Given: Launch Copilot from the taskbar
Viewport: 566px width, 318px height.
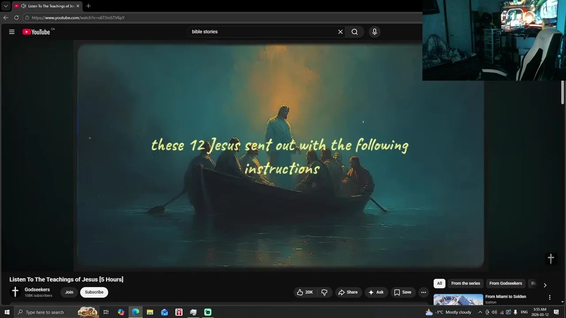Looking at the screenshot, I should pyautogui.click(x=121, y=312).
